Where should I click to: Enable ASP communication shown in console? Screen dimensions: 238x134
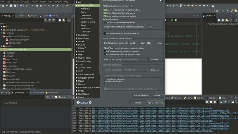(105, 54)
